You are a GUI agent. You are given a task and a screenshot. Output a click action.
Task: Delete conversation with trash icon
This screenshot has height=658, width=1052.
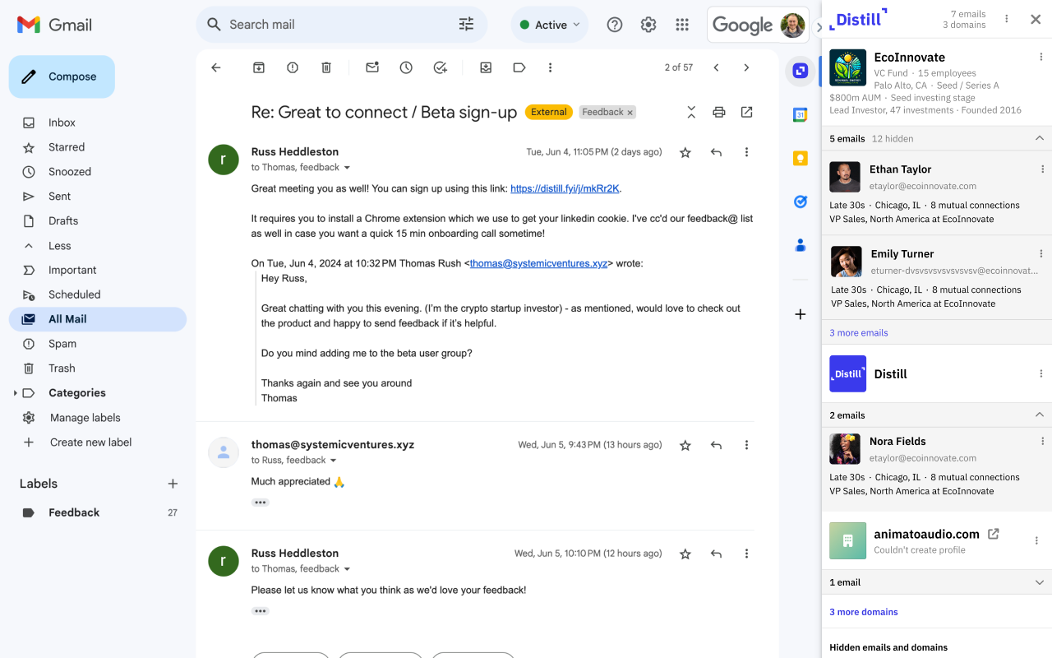point(326,67)
